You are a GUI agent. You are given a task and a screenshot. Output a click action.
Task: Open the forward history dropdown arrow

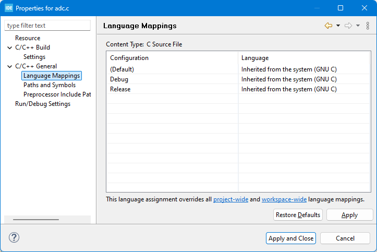coord(358,26)
